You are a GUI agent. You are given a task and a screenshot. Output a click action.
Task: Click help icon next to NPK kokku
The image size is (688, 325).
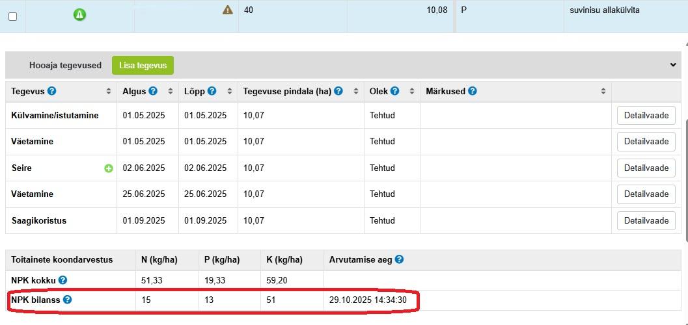[62, 280]
